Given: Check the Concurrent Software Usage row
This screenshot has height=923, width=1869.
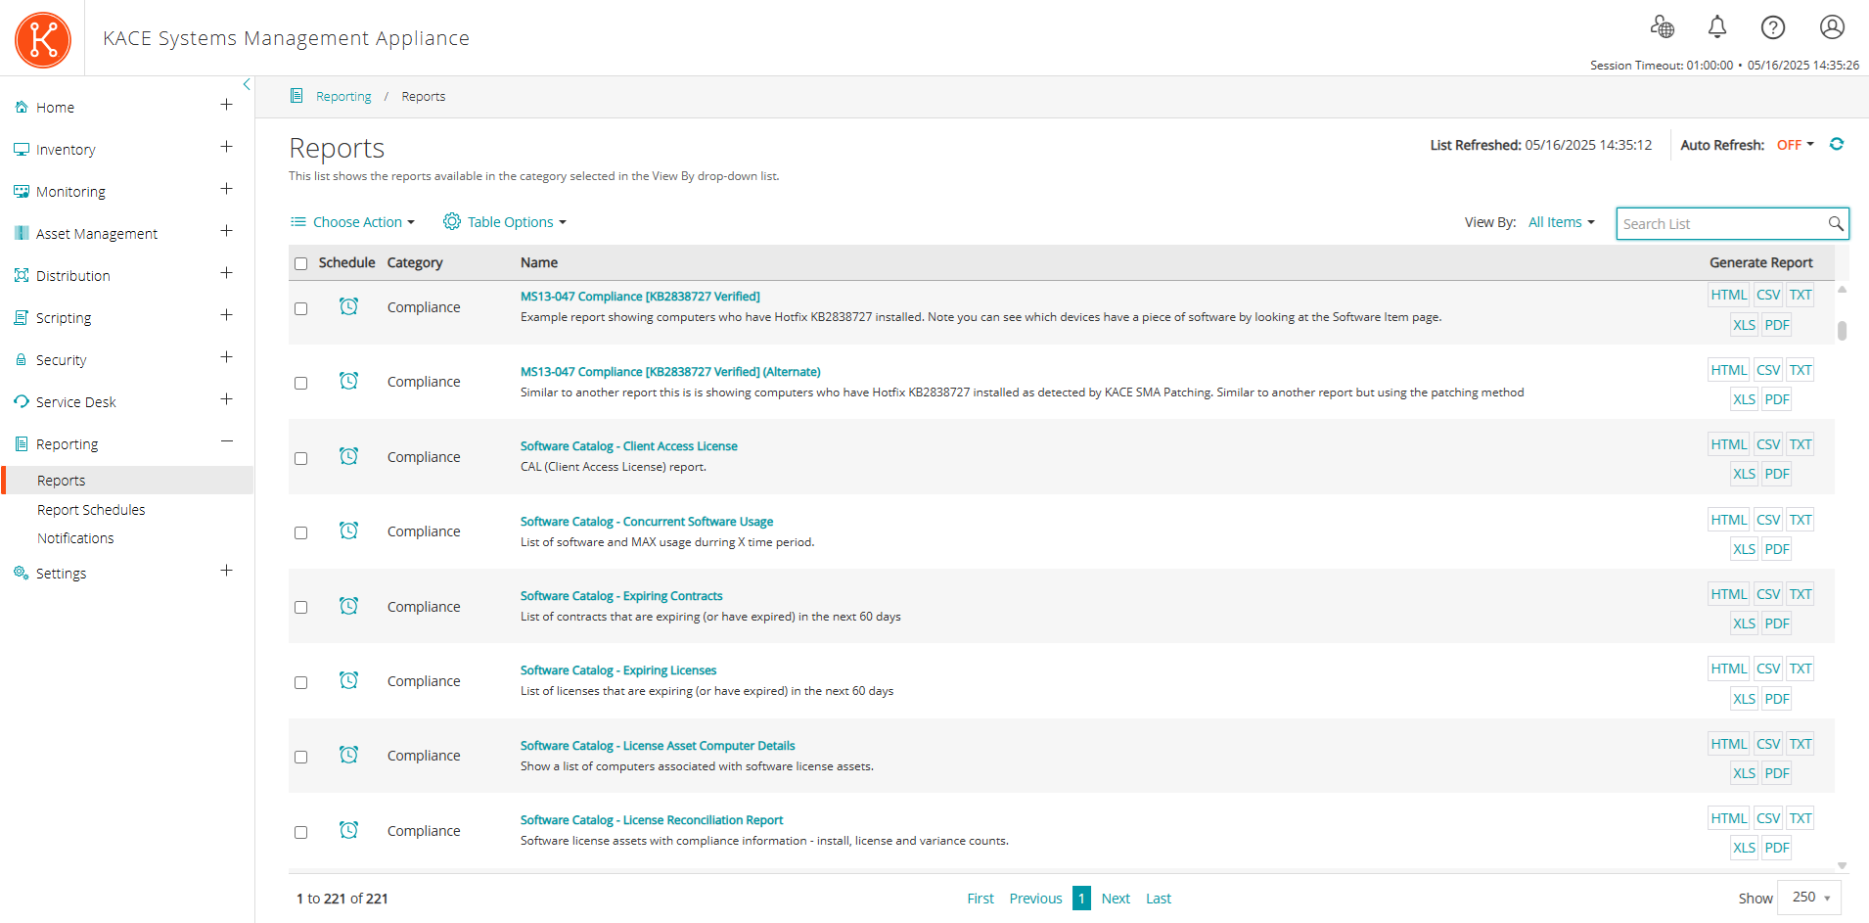Looking at the screenshot, I should (300, 532).
